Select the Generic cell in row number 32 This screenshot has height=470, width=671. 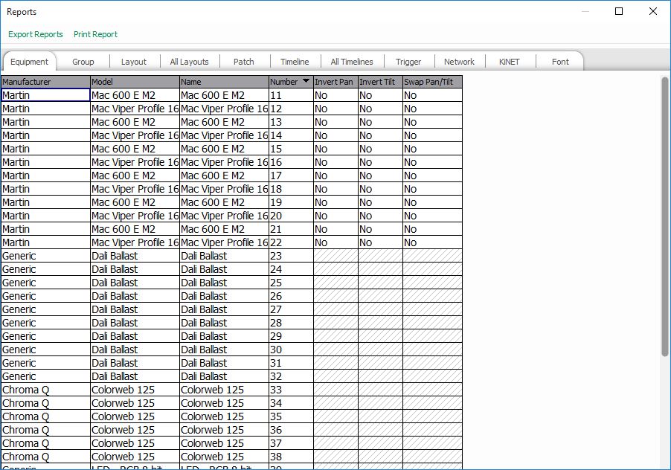(x=45, y=376)
